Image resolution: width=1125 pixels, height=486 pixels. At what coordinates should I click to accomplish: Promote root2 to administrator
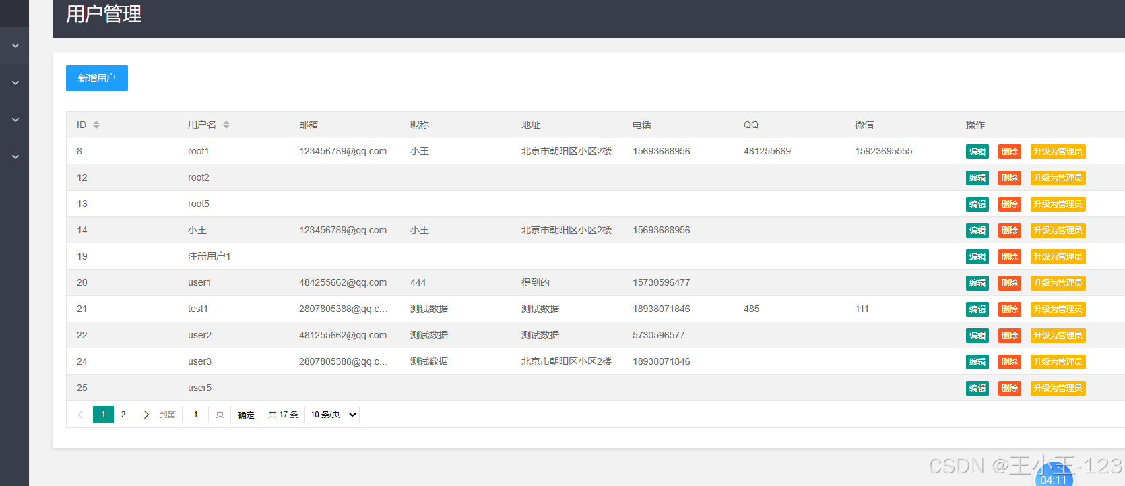pyautogui.click(x=1058, y=178)
